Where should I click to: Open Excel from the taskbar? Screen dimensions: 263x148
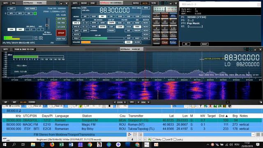[61, 144]
